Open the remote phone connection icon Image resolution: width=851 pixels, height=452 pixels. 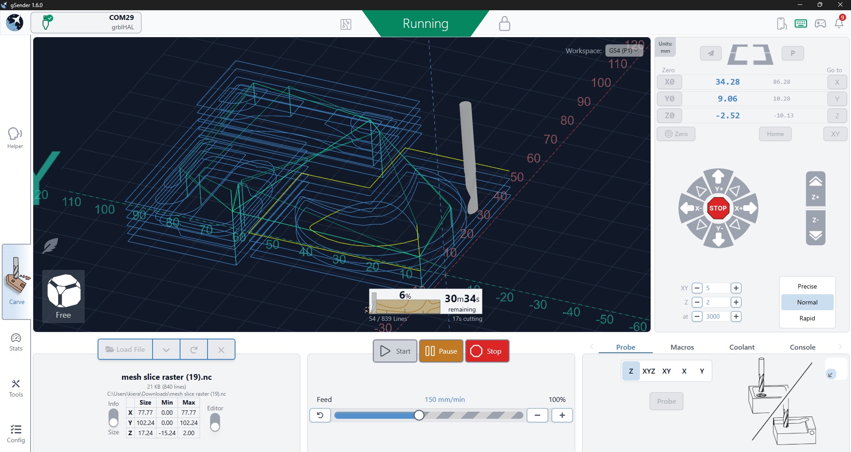[782, 23]
